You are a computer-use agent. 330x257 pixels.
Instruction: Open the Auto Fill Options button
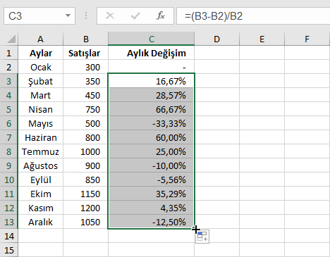point(202,237)
